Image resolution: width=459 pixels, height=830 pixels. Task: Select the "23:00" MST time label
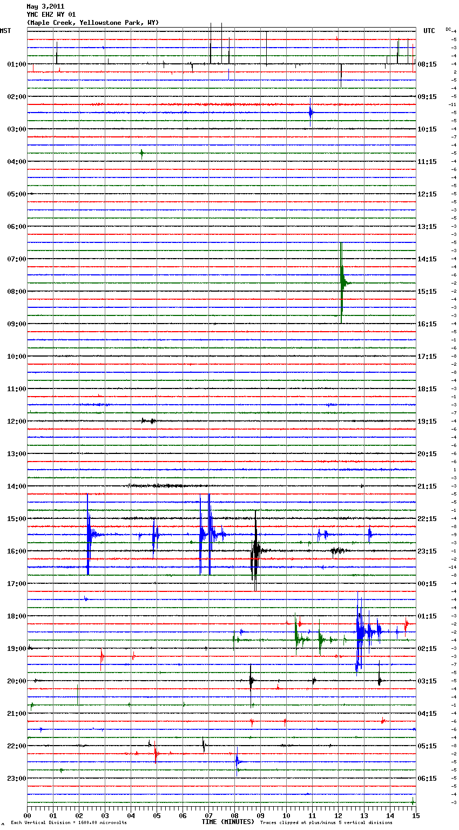tap(17, 779)
